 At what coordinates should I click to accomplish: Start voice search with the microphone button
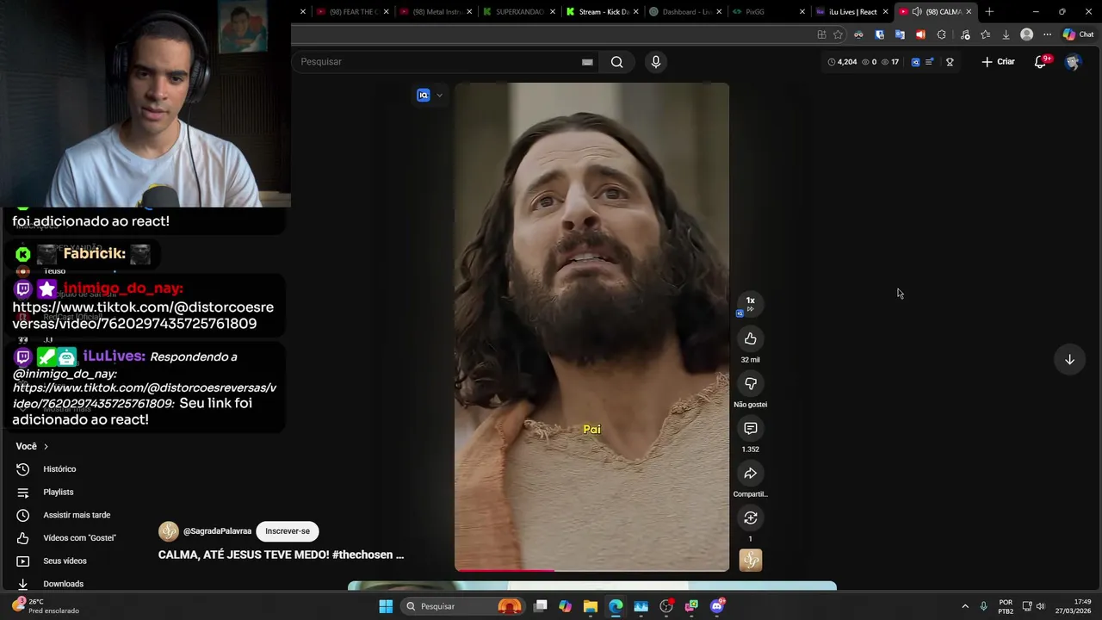pos(656,62)
